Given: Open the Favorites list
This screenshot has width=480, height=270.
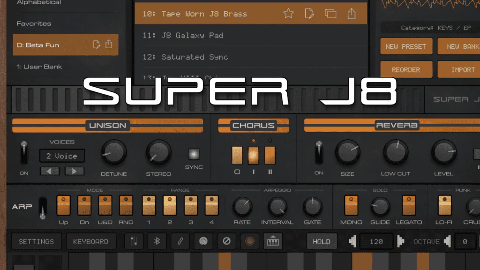Looking at the screenshot, I should [65, 23].
